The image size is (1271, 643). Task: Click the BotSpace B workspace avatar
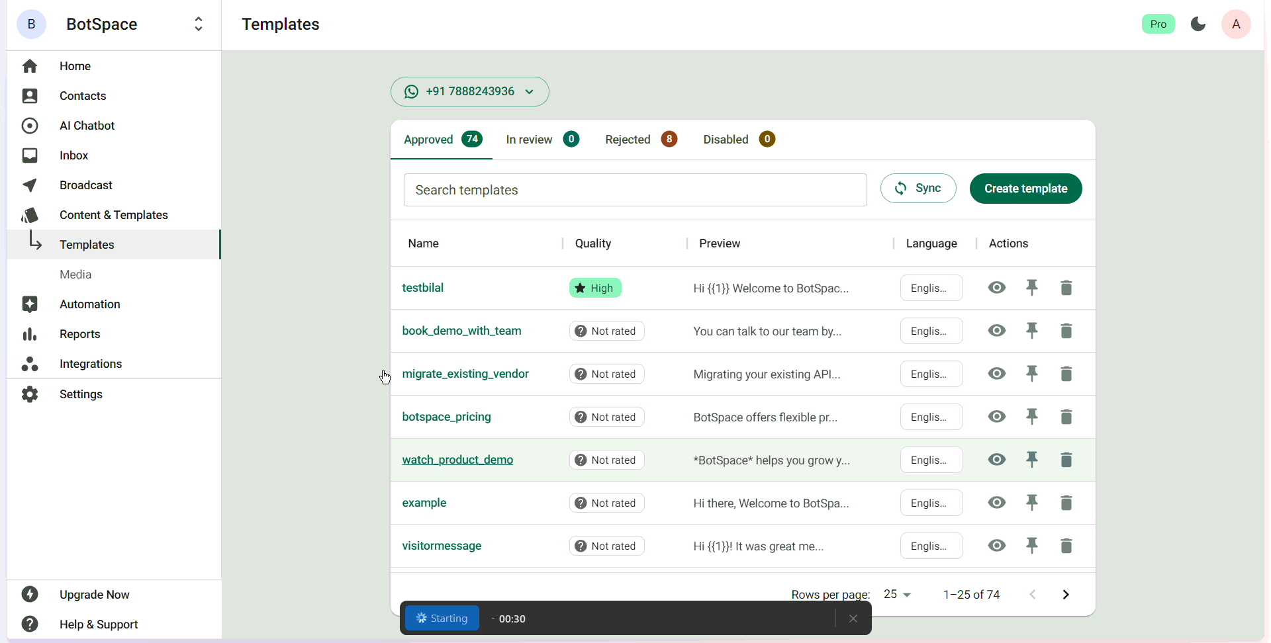[x=31, y=24]
